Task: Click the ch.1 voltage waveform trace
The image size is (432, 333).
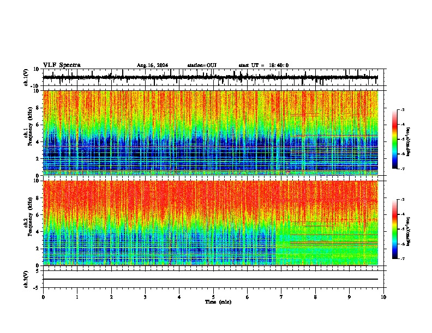Action: coord(210,77)
